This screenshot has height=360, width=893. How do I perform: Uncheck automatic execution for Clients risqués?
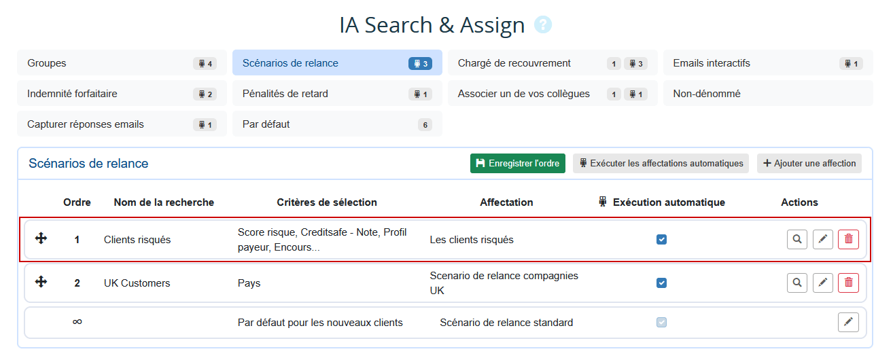click(661, 239)
